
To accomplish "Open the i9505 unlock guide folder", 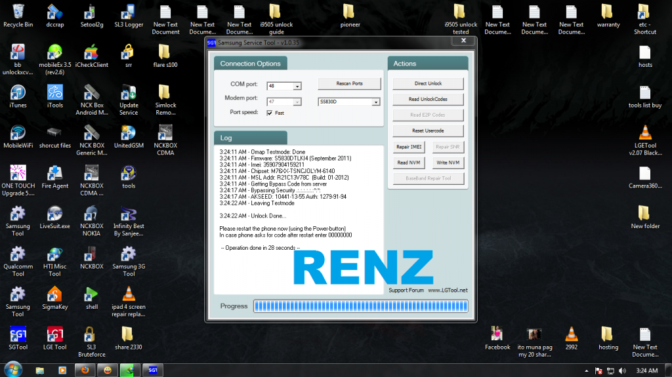I will coord(276,20).
